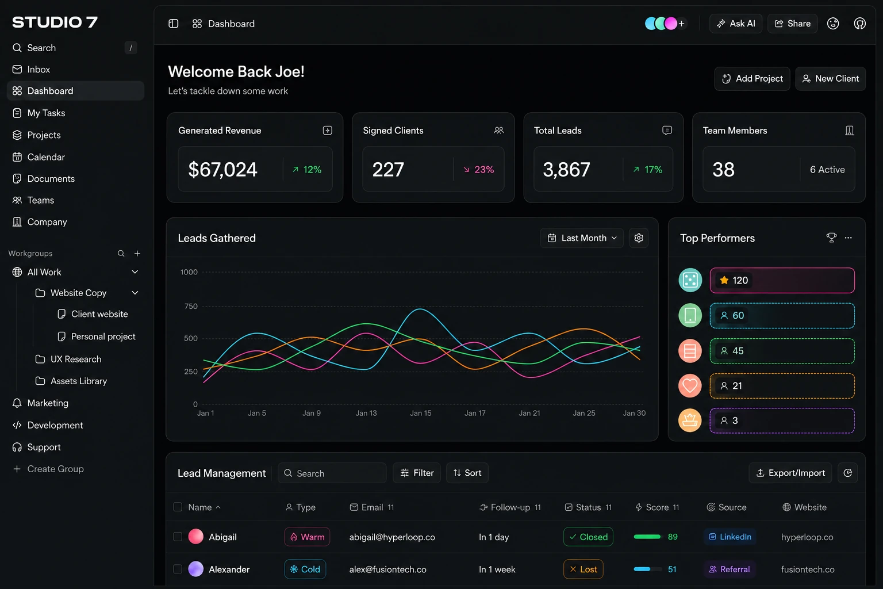883x589 pixels.
Task: Open Calendar from the sidebar
Action: tap(75, 157)
